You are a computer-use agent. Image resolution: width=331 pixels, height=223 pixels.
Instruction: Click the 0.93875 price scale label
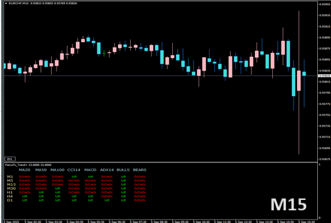[x=325, y=48]
